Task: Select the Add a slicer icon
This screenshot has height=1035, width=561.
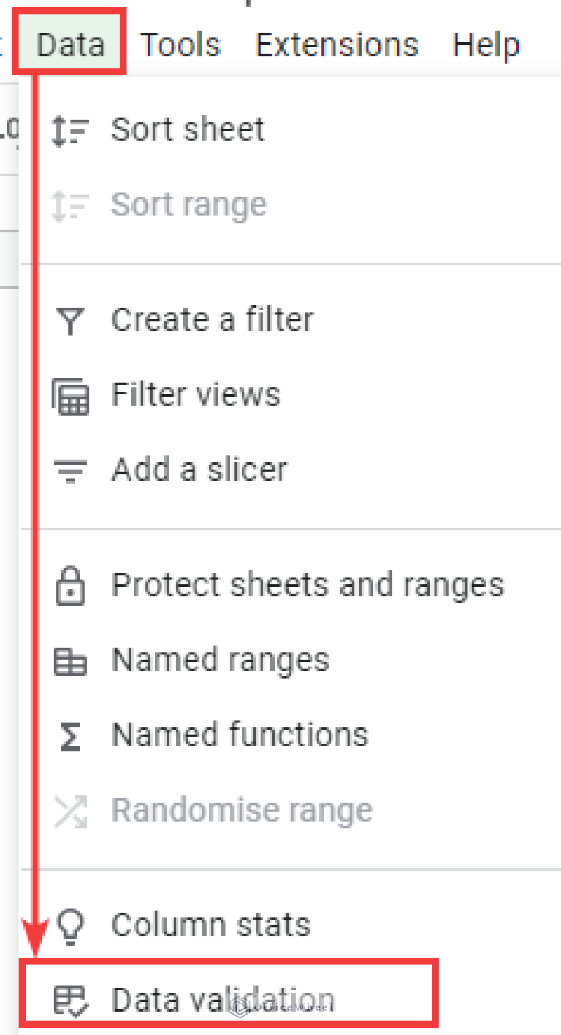Action: 69,470
